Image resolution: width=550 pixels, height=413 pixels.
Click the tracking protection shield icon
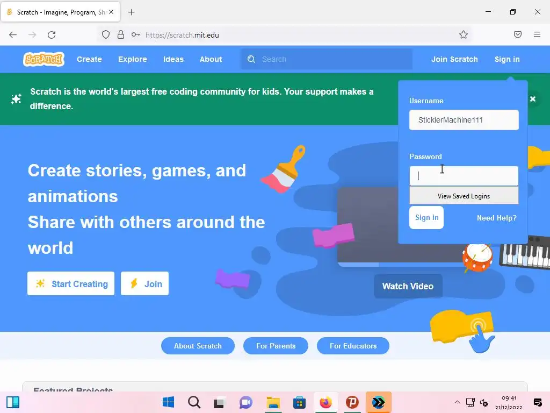tap(106, 35)
